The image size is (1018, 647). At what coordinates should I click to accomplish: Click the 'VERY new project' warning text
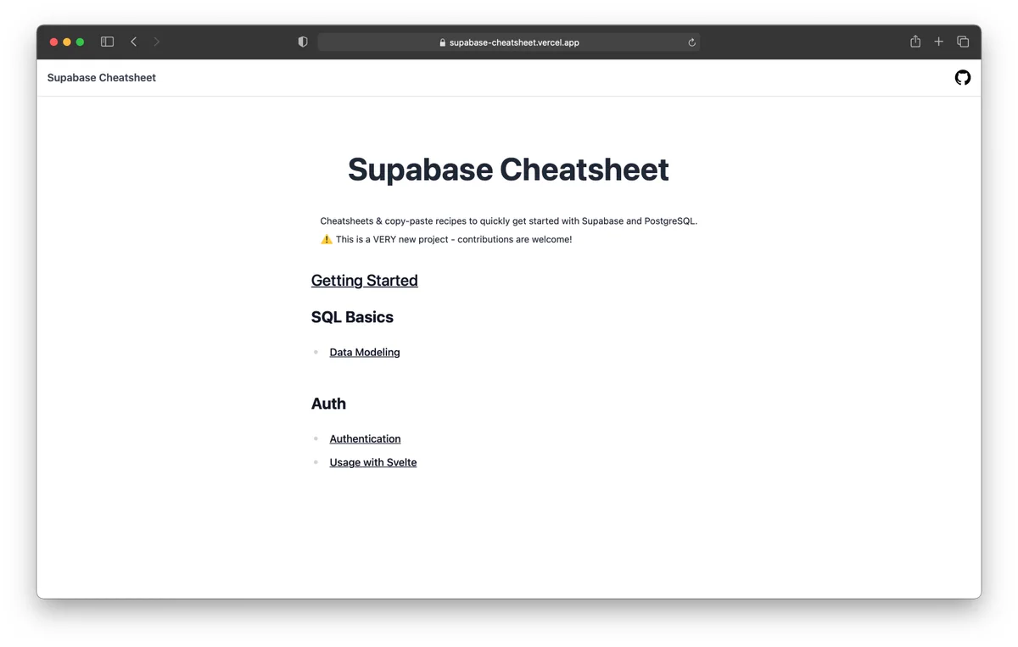pos(446,240)
